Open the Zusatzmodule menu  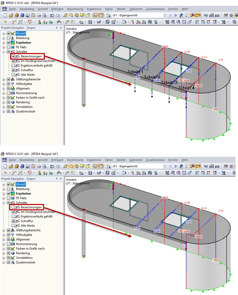[155, 9]
